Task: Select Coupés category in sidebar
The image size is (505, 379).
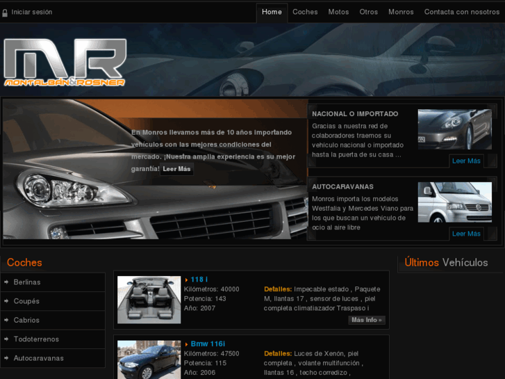Action: point(53,301)
